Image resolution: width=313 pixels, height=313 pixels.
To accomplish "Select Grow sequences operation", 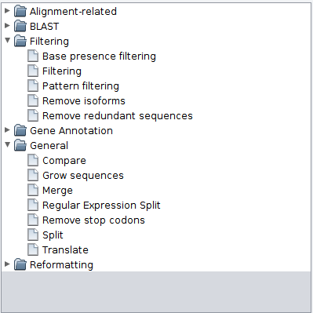I will click(x=83, y=176).
